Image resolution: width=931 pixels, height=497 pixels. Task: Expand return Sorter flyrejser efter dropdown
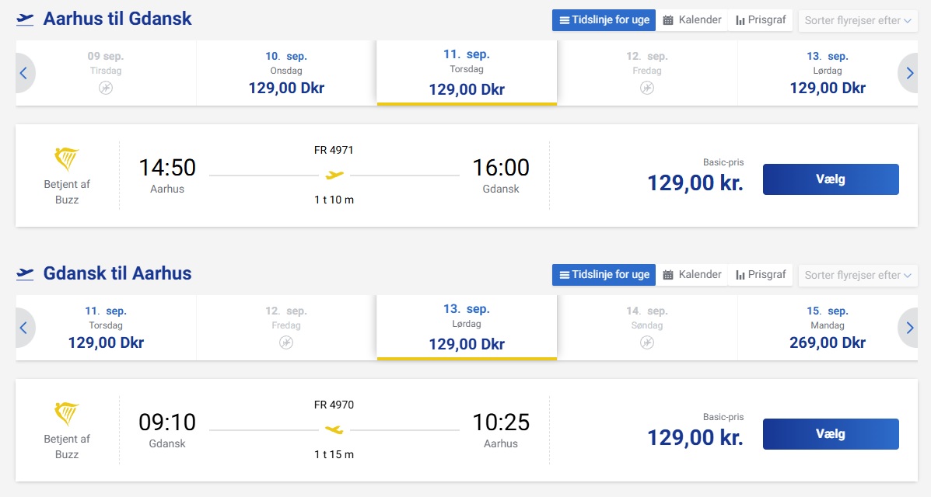click(x=858, y=276)
